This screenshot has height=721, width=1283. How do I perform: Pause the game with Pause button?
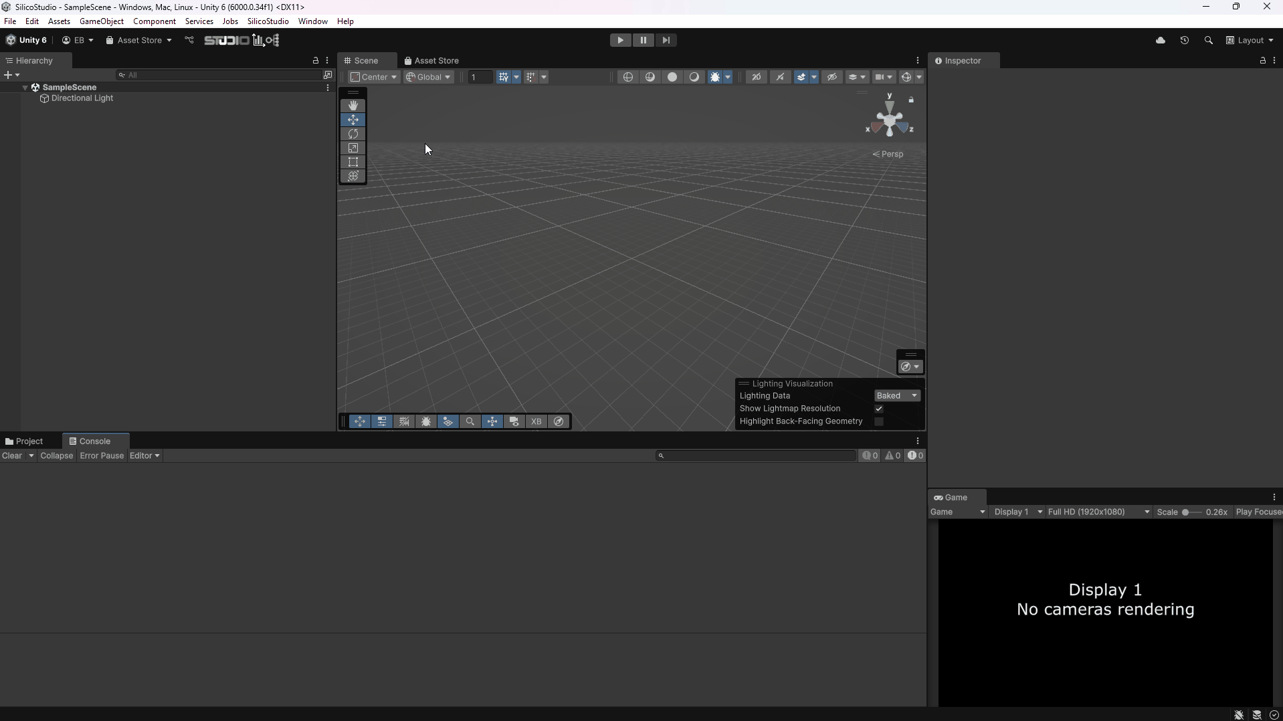click(x=644, y=40)
